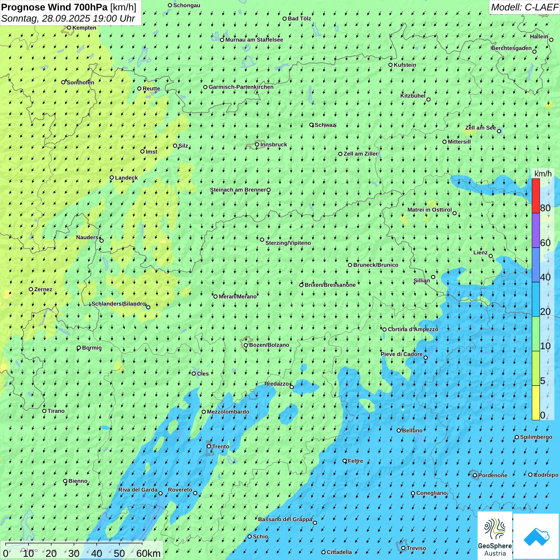Screen dimensions: 560x560
Task: Select the 'Mittersill' label
Action: (x=459, y=142)
